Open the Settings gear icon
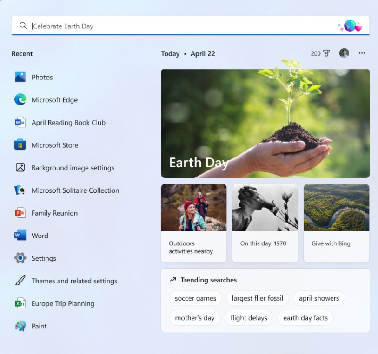 20,258
